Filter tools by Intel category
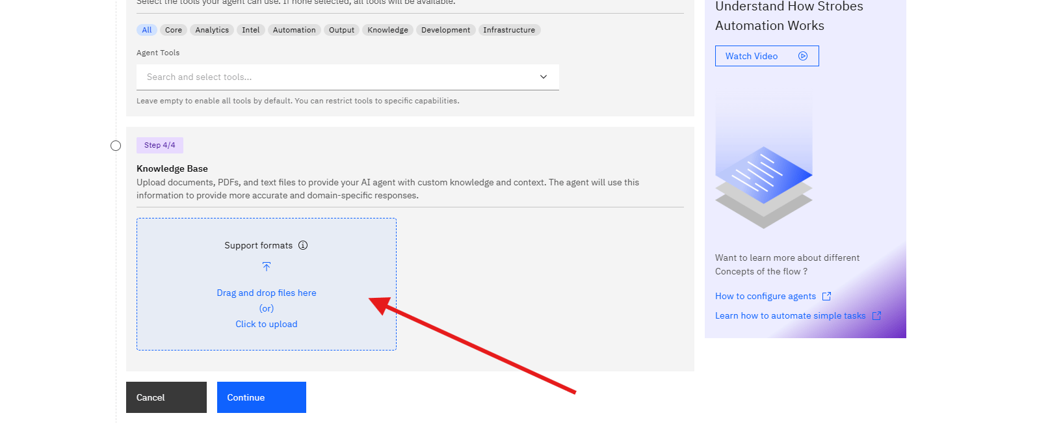 click(x=251, y=30)
